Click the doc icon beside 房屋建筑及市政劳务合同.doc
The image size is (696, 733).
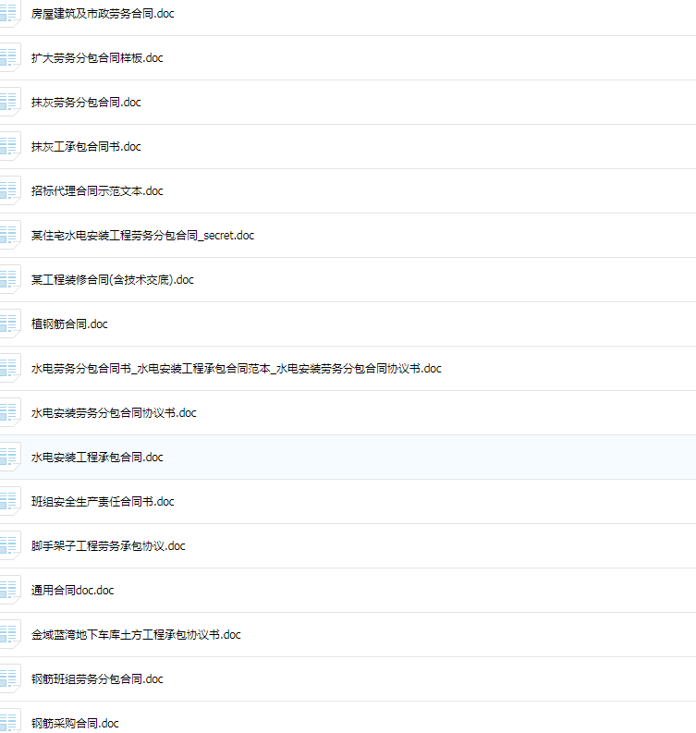click(9, 14)
